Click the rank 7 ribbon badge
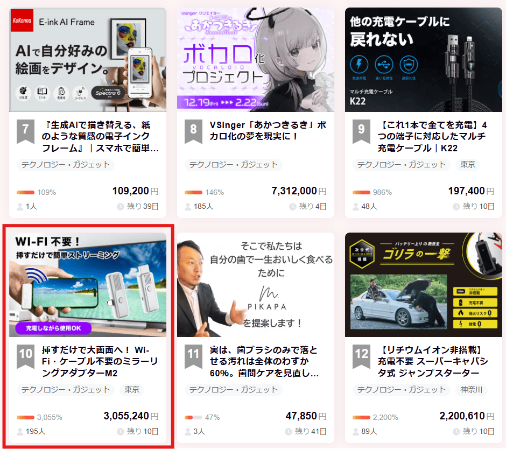 tap(25, 131)
